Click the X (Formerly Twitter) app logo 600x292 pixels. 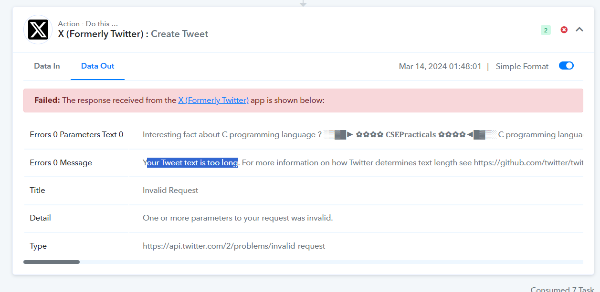pos(38,30)
